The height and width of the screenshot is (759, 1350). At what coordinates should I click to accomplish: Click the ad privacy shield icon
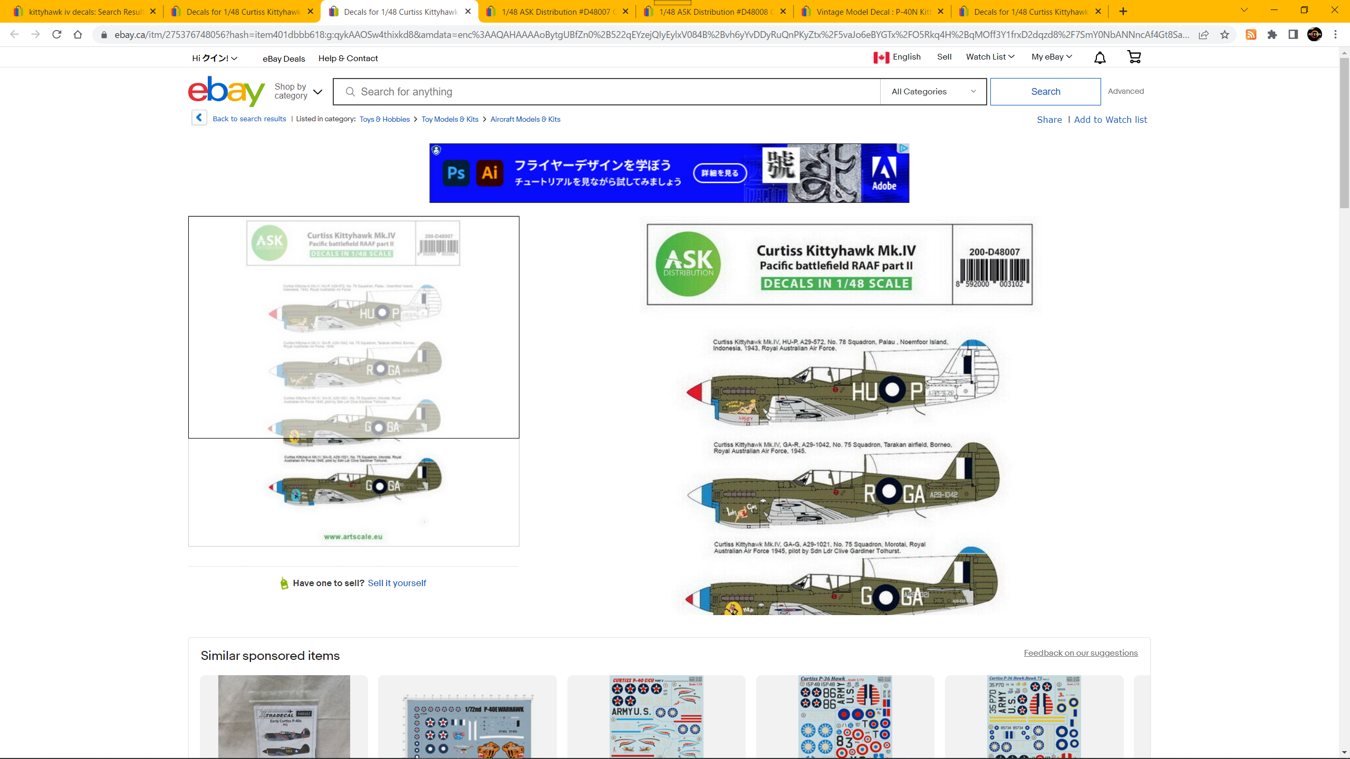(x=436, y=150)
